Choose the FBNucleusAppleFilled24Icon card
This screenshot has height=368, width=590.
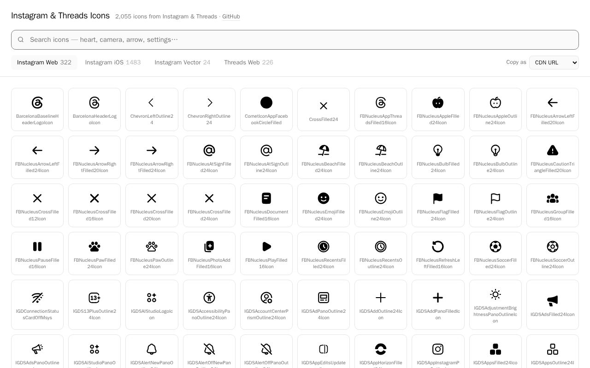click(438, 109)
